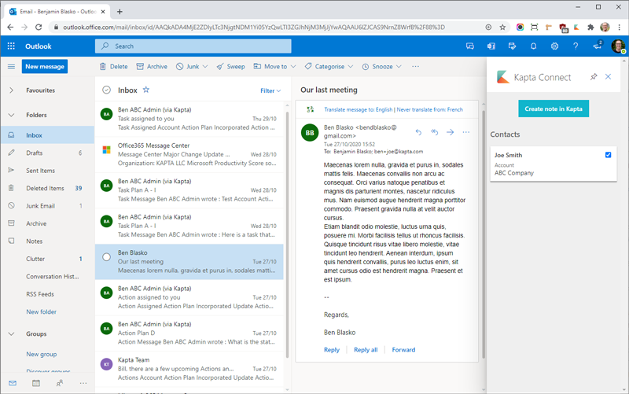This screenshot has width=629, height=394.
Task: Open the Snooze dropdown arrow
Action: point(399,67)
